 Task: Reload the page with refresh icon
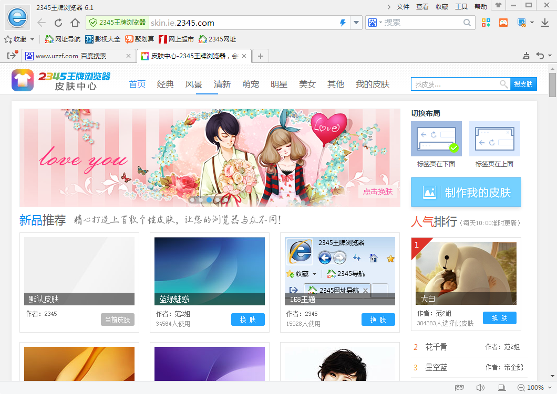[x=58, y=23]
